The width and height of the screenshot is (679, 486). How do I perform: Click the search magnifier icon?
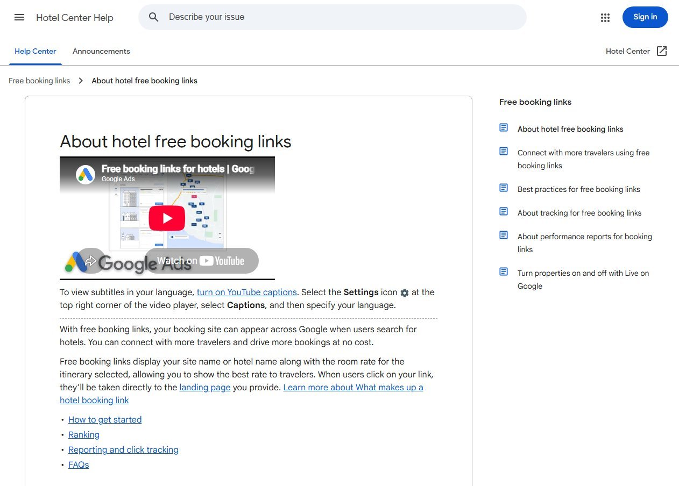pos(154,17)
